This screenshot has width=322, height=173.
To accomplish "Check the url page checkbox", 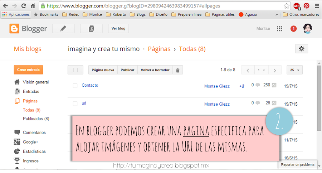I will click(x=75, y=104).
